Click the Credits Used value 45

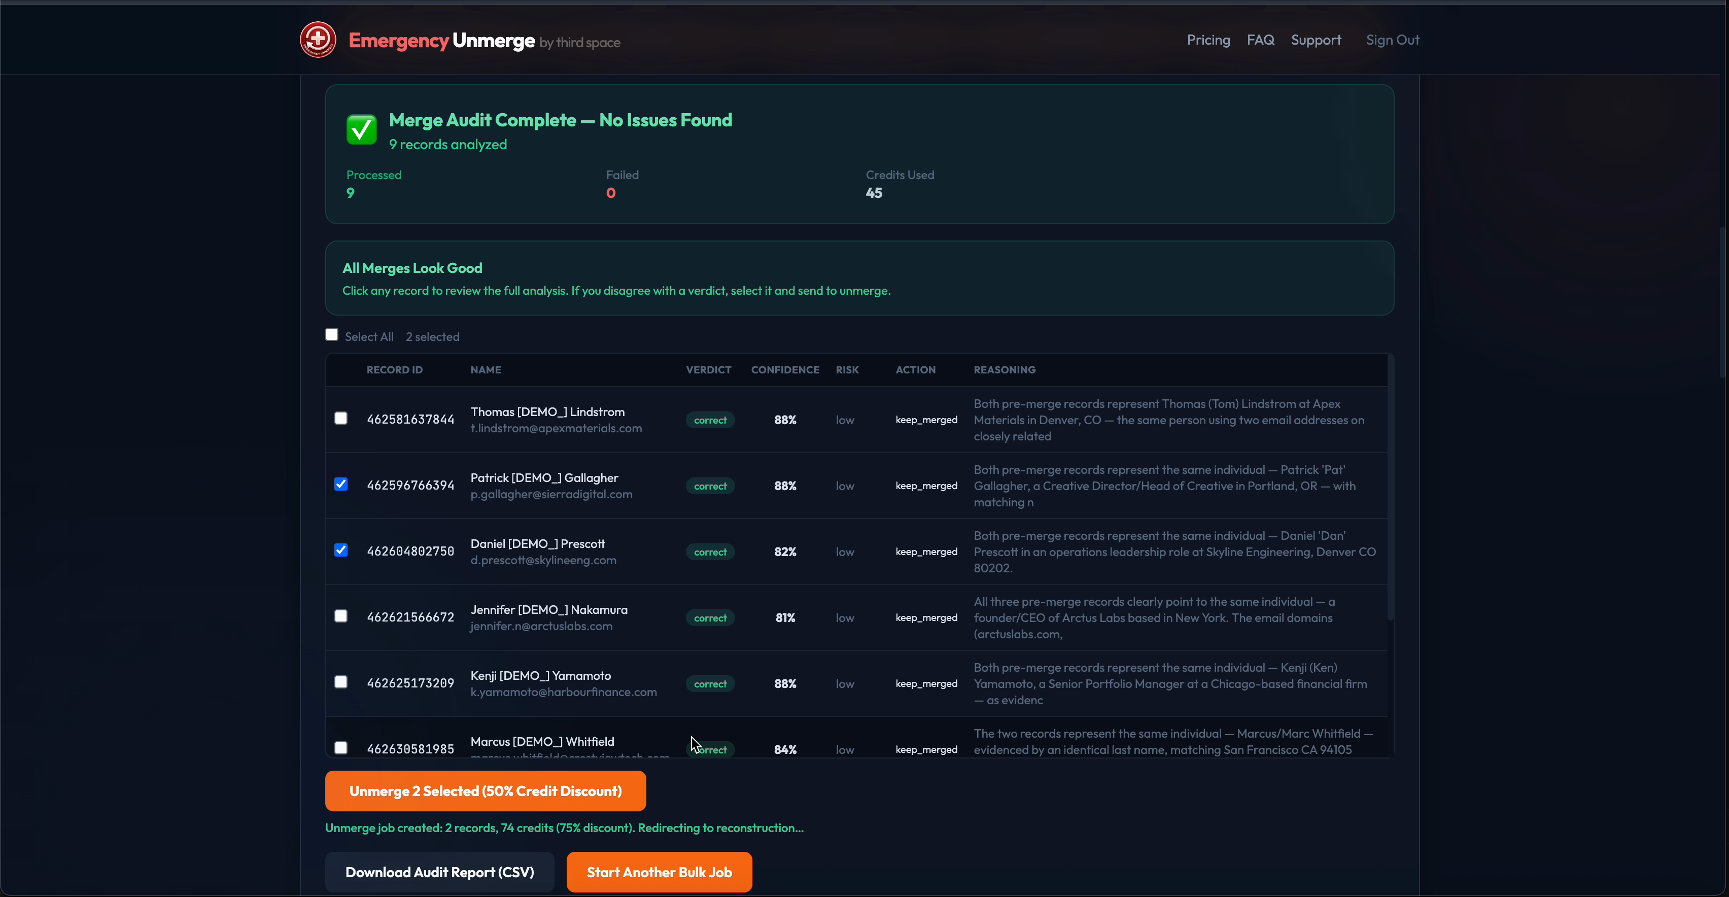coord(874,193)
